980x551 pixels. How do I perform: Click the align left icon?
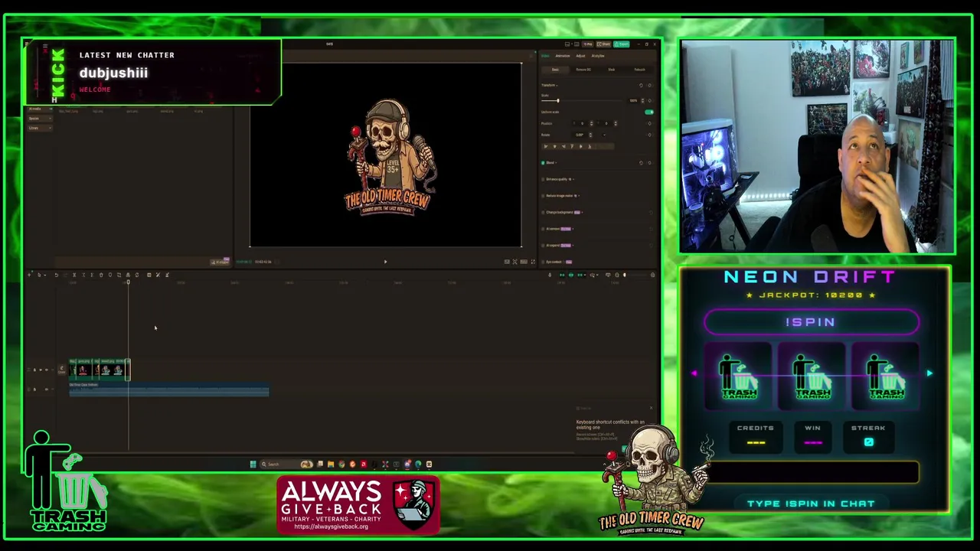pyautogui.click(x=546, y=147)
